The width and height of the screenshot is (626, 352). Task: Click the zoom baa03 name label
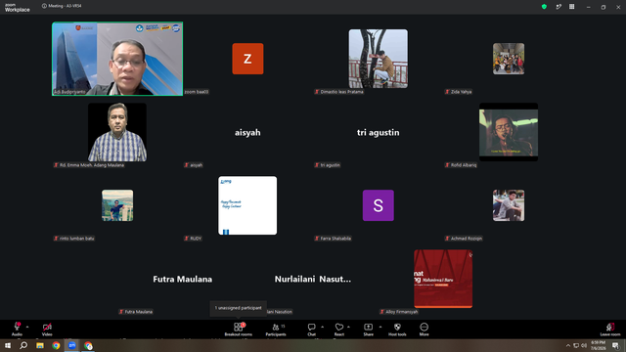(197, 92)
